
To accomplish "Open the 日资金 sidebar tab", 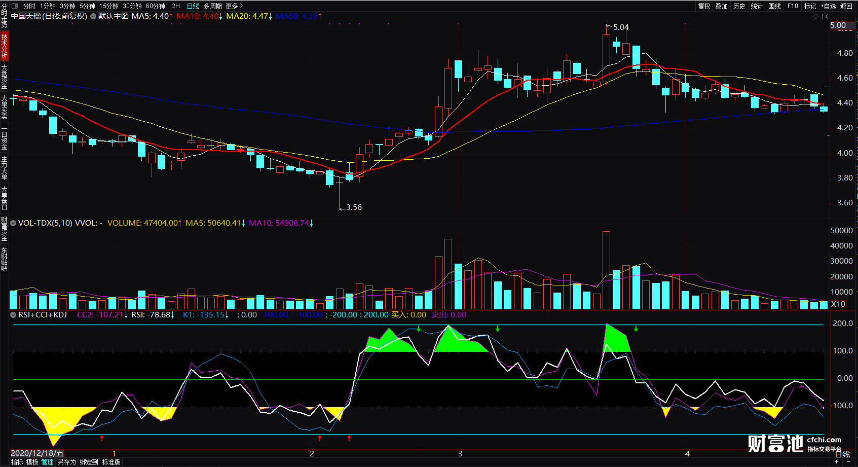I will point(4,137).
